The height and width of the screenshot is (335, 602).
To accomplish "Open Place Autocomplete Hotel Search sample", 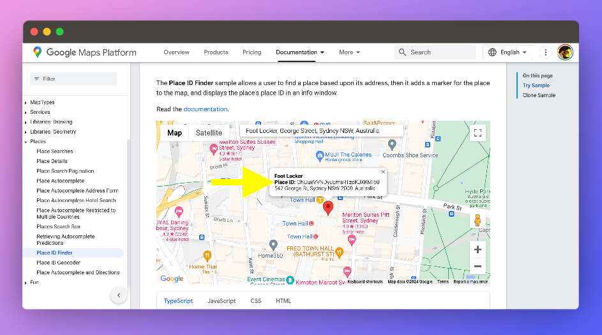I will coord(76,200).
